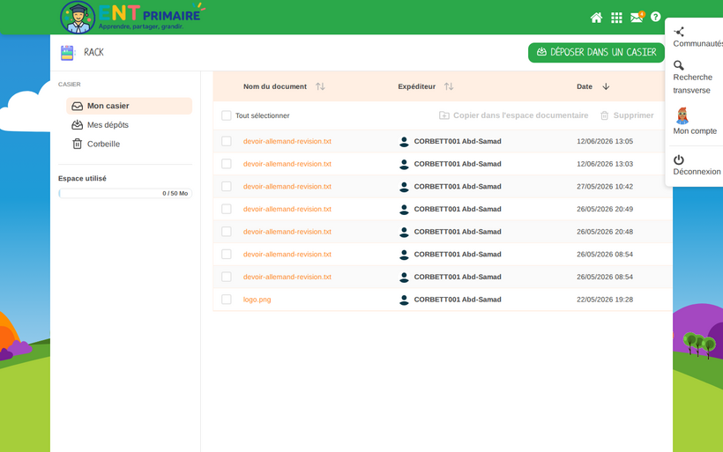This screenshot has width=723, height=452.
Task: Click the Communautés share icon
Action: pyautogui.click(x=679, y=32)
